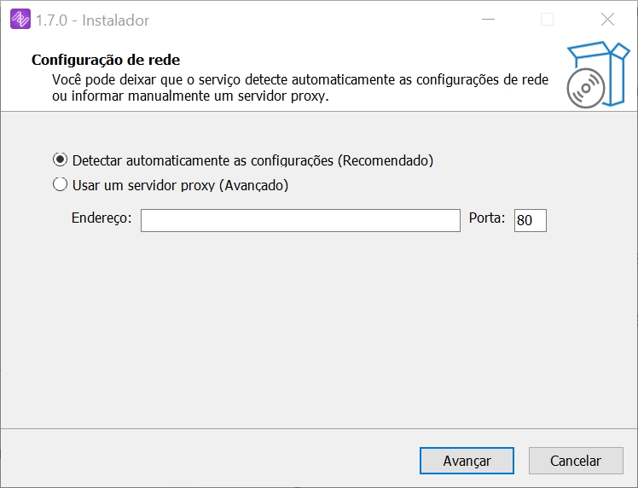Close the installer with the X icon
The height and width of the screenshot is (488, 638).
click(x=607, y=20)
